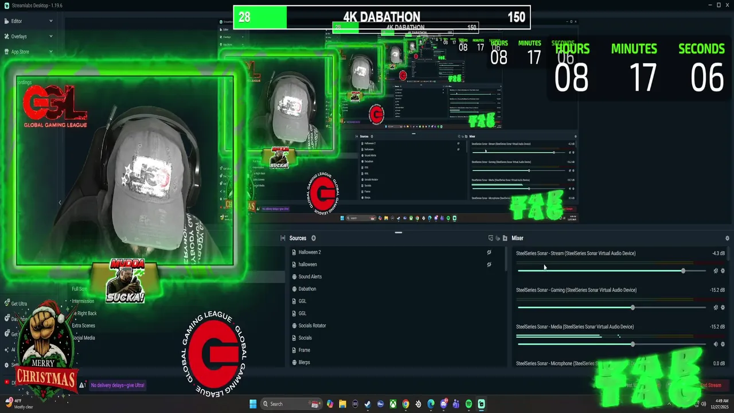Click the Halloween 2 source file icon
The height and width of the screenshot is (413, 734).
(x=294, y=252)
